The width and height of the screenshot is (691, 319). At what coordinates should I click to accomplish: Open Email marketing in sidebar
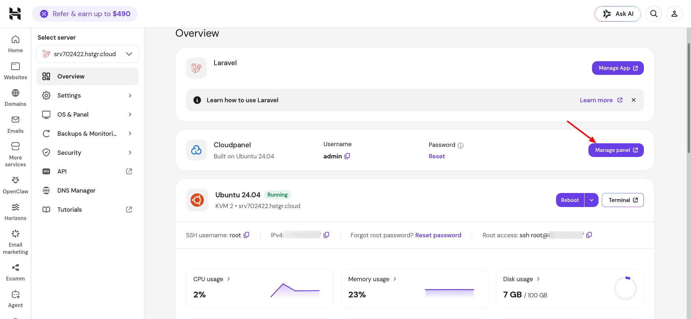[x=15, y=242]
